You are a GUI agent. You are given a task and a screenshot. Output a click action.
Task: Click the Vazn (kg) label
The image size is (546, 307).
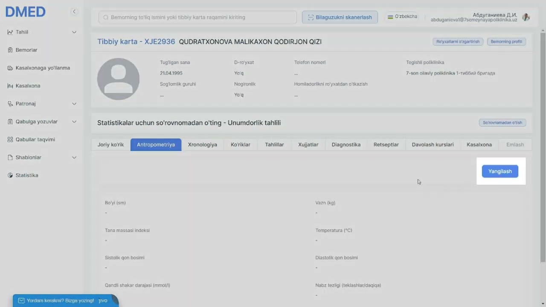pyautogui.click(x=325, y=203)
